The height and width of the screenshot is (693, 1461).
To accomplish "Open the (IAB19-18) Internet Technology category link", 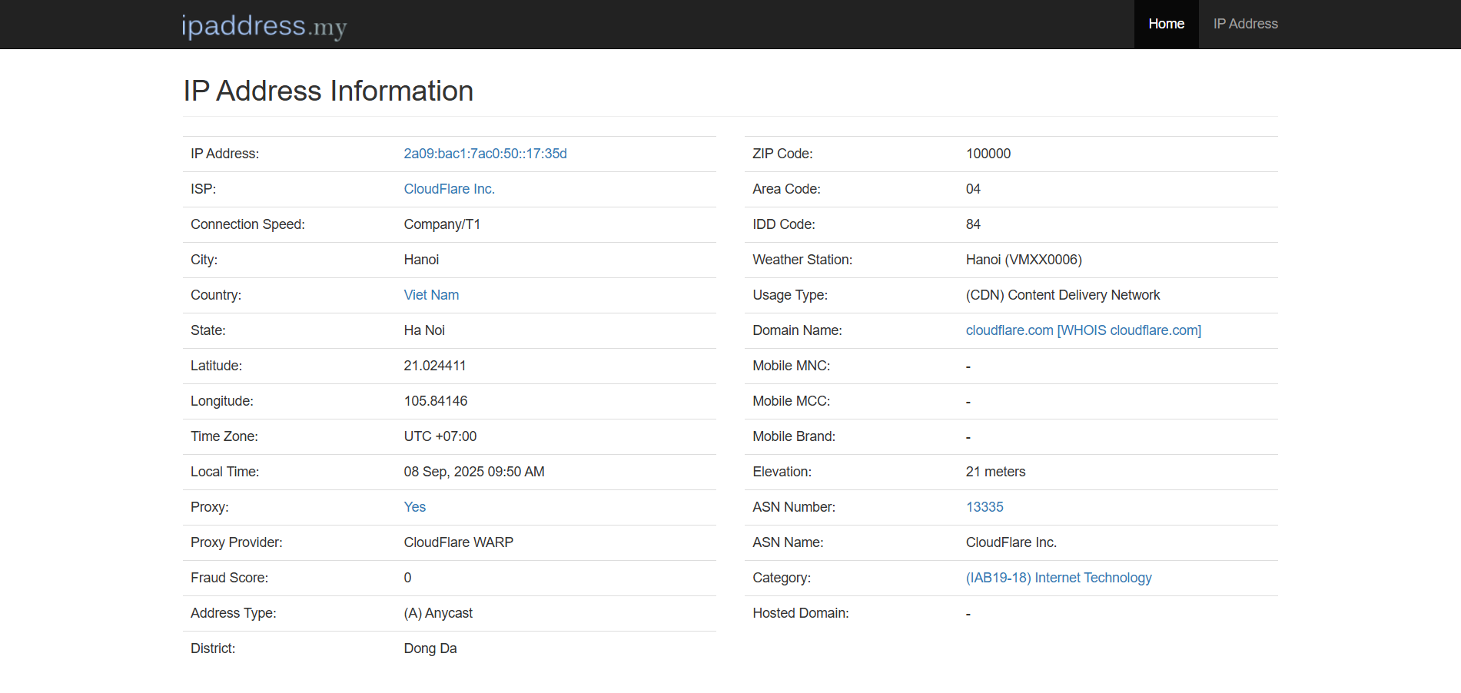I will click(x=1058, y=578).
